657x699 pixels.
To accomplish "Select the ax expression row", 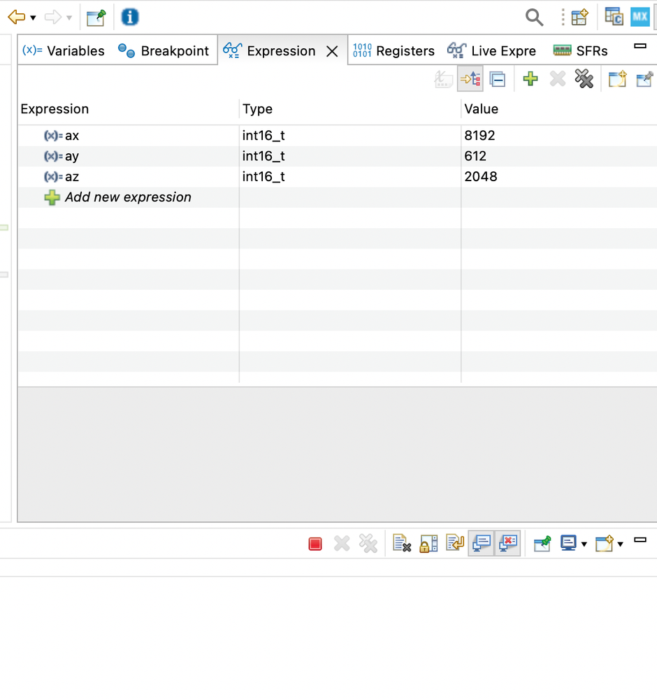I will [337, 136].
